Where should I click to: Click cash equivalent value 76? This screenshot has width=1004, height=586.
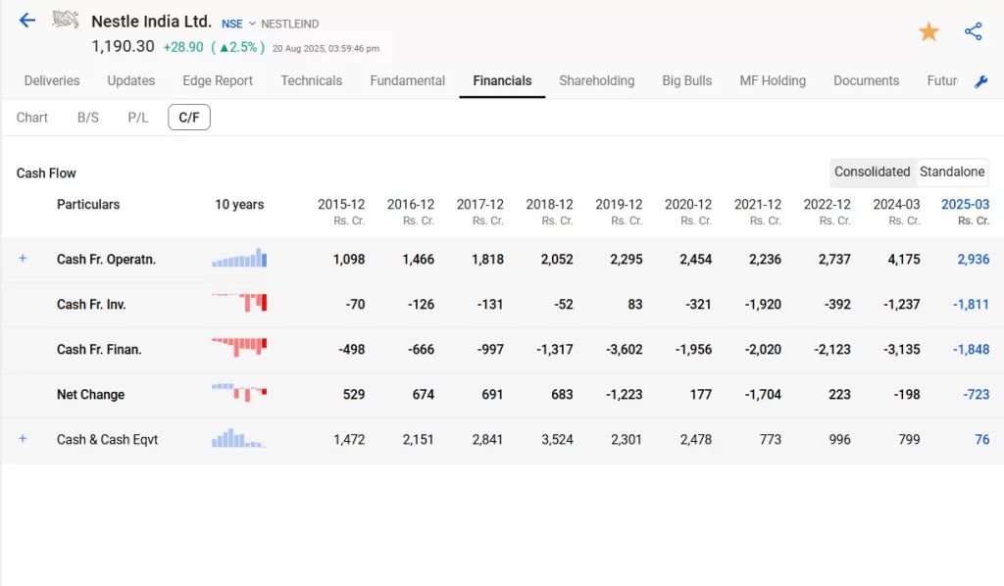982,439
